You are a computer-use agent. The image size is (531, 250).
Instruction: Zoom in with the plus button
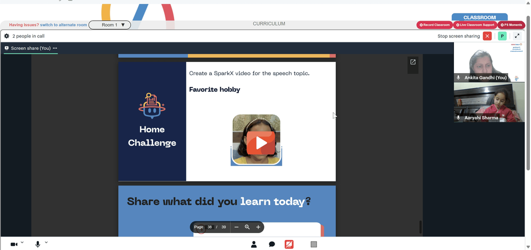[x=258, y=227]
